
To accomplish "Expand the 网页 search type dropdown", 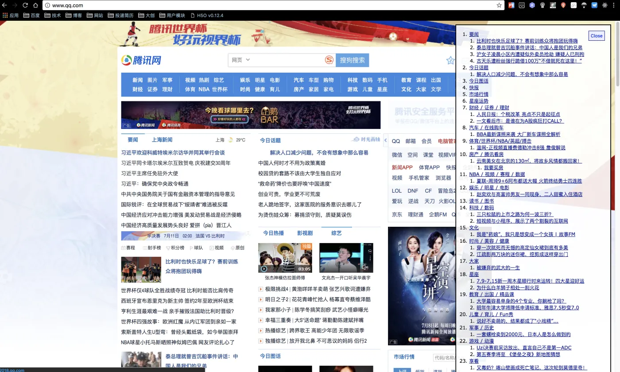I will pos(241,60).
